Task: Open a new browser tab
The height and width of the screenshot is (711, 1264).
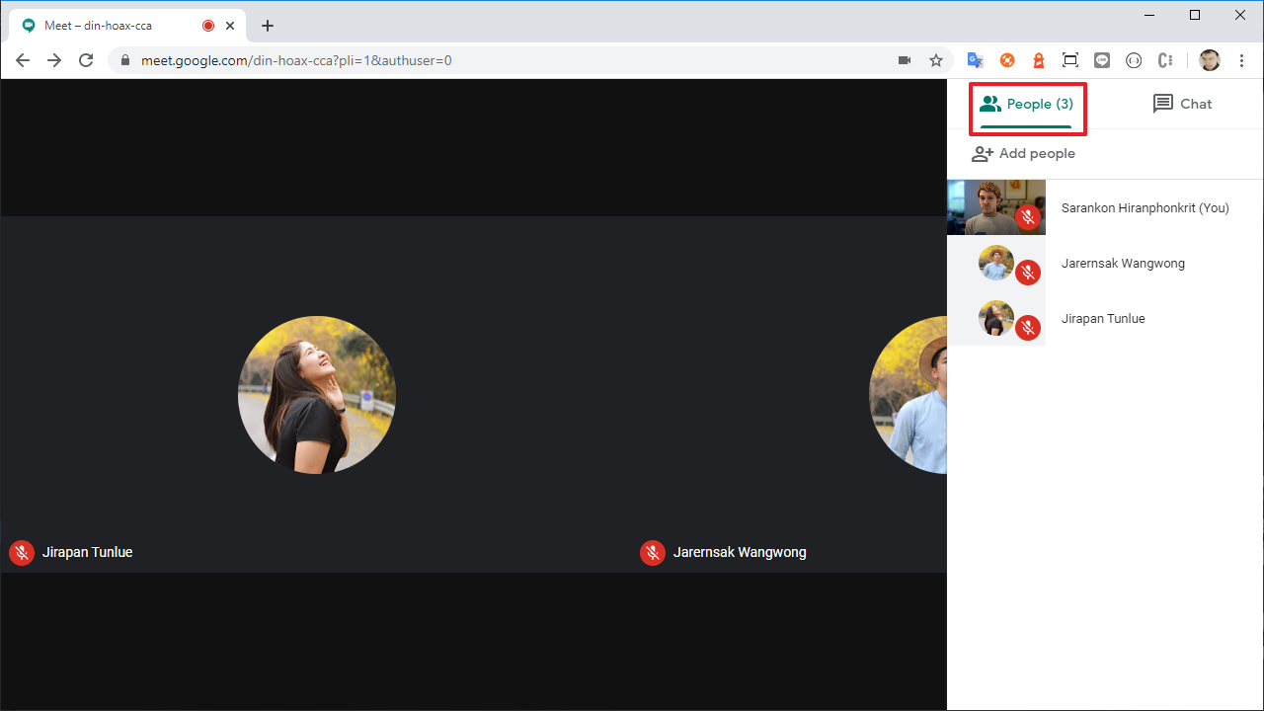Action: pos(268,26)
